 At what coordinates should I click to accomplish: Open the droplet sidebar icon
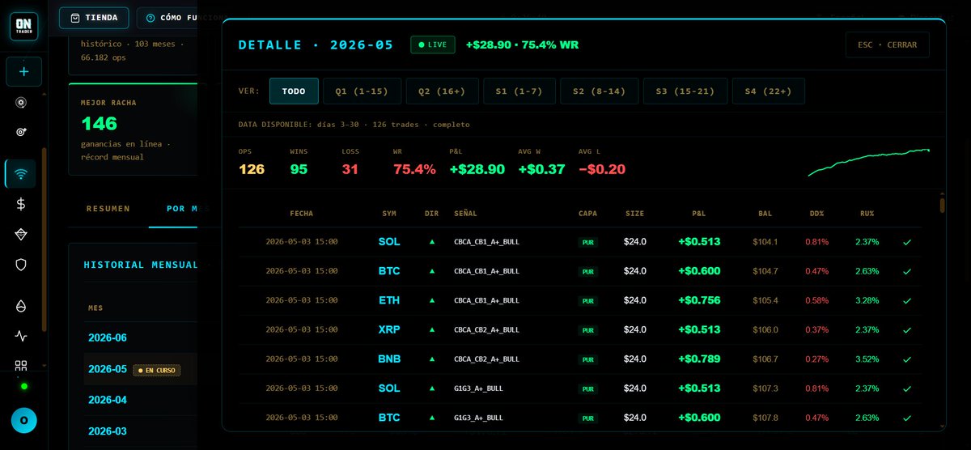tap(21, 306)
